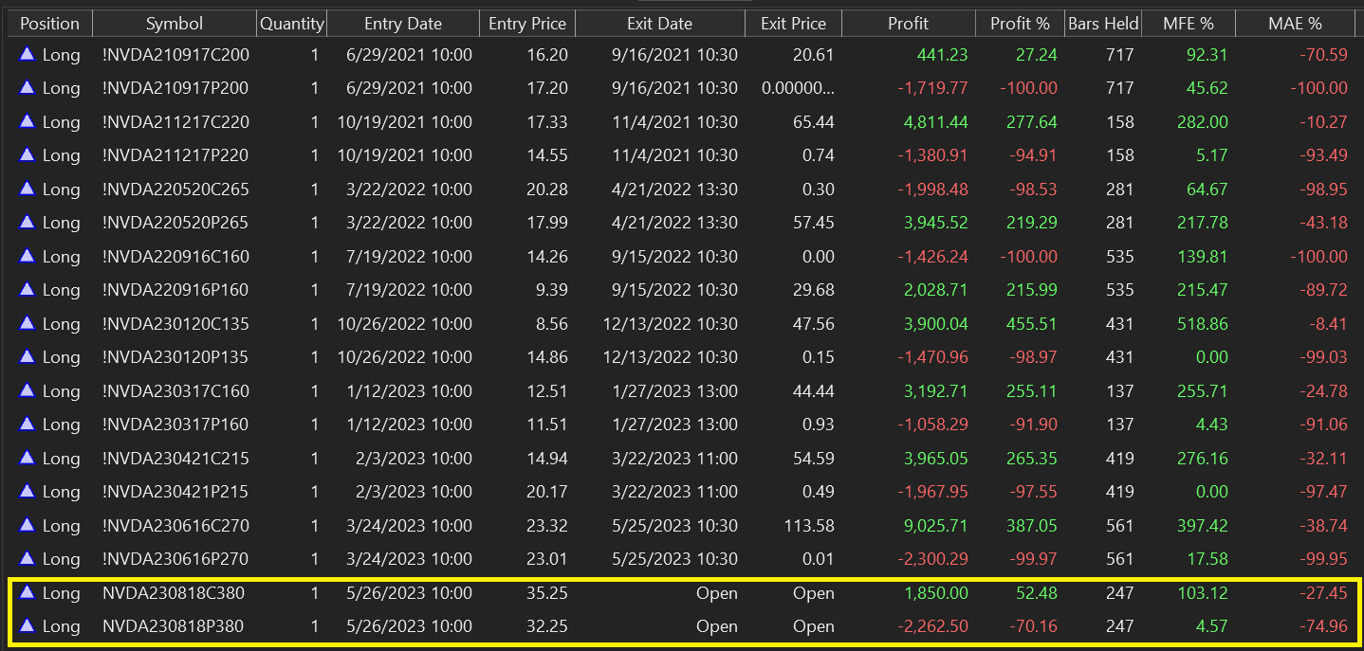This screenshot has height=651, width=1364.
Task: Select the truncated 0.00000... exit price cell
Action: (x=798, y=88)
